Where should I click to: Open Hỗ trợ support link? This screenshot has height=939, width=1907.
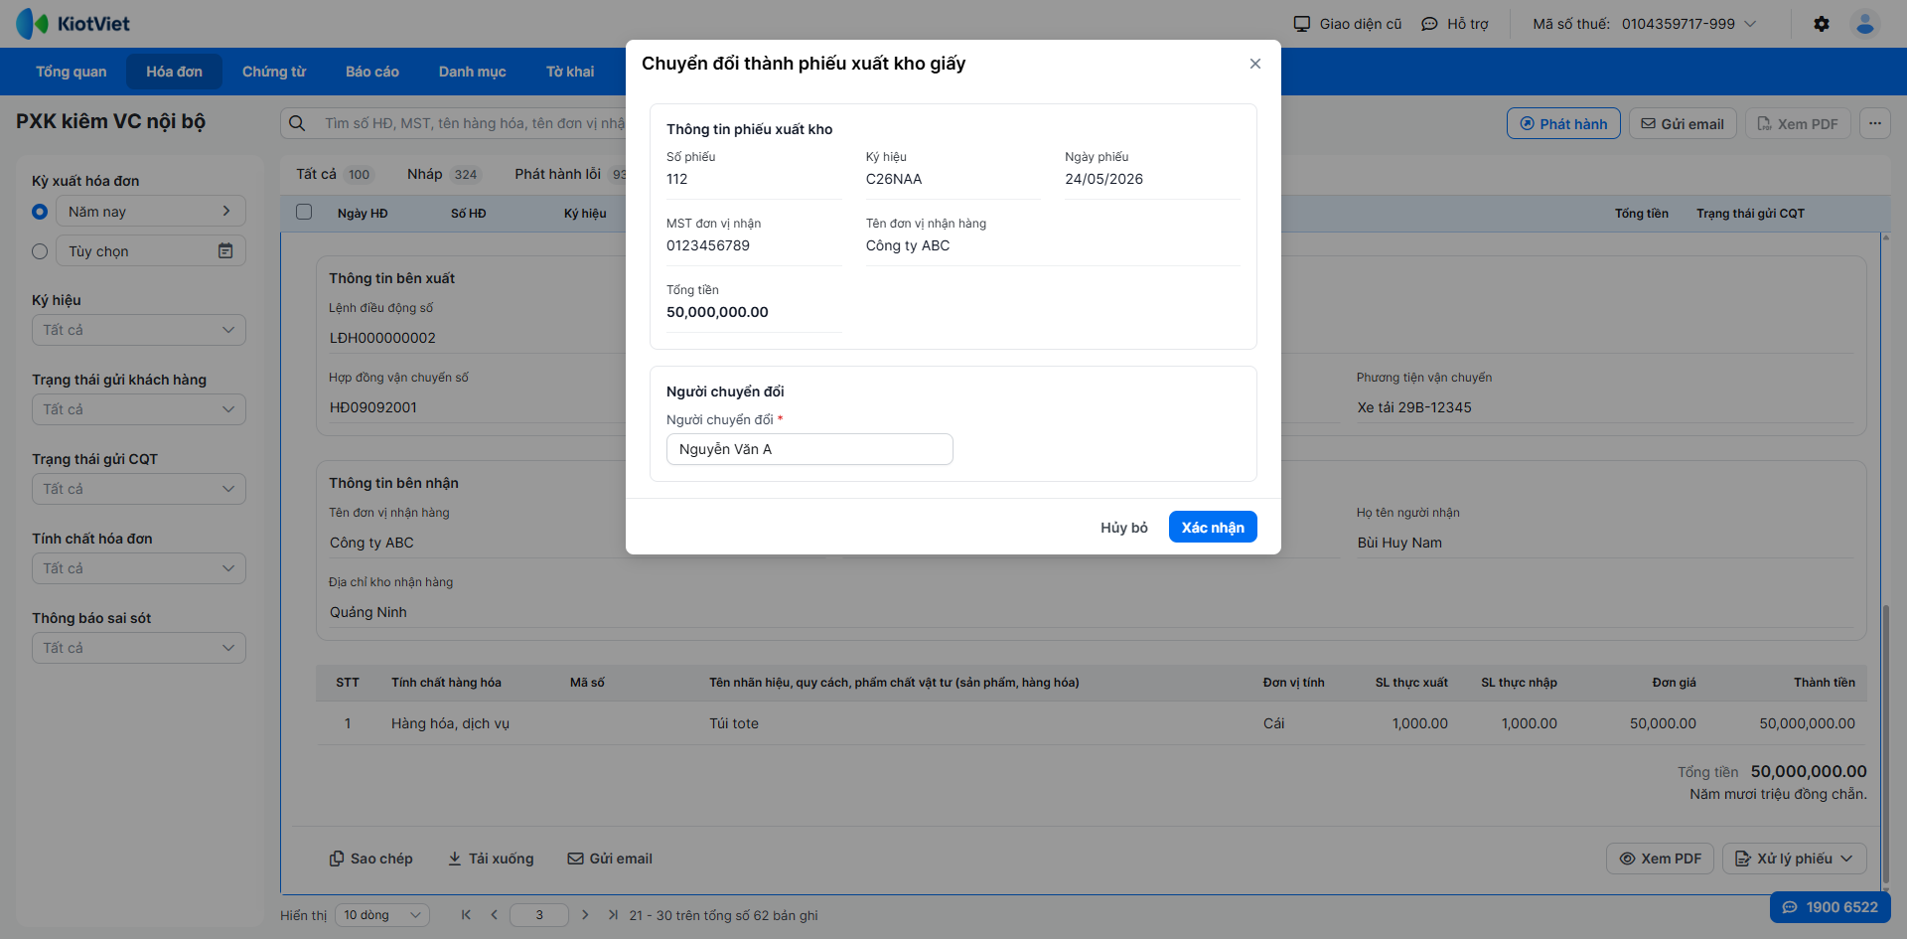tap(1455, 24)
